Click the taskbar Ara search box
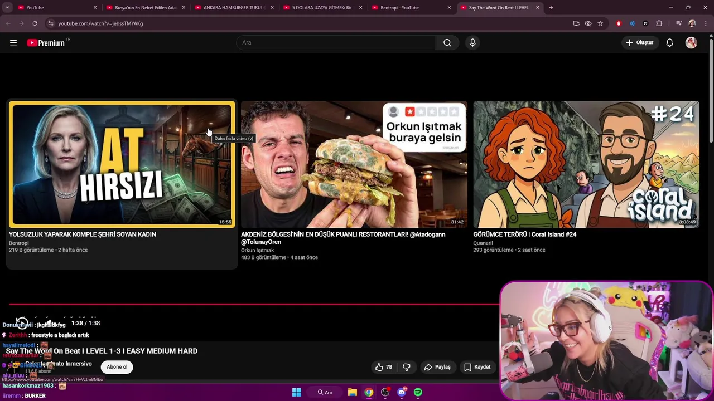 coord(325,392)
